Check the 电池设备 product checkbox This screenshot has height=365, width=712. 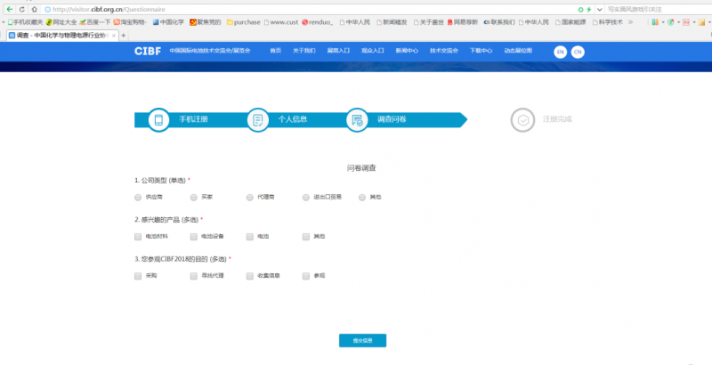[x=194, y=237]
